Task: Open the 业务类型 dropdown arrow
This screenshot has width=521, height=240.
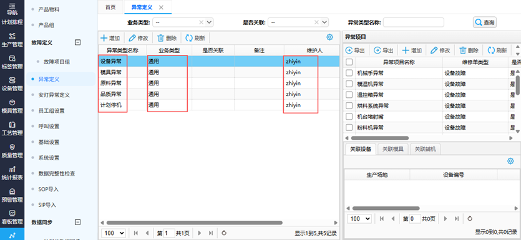Action: point(209,22)
